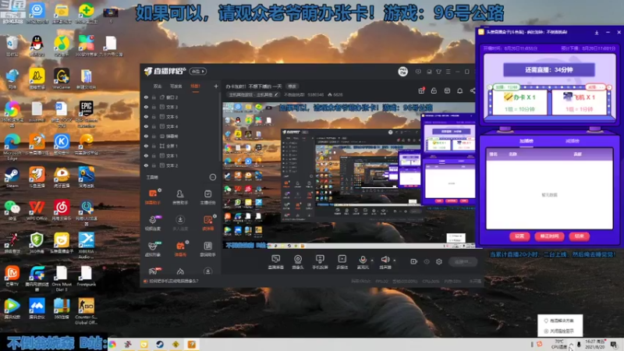This screenshot has height=351, width=624.
Task: Toggle preview eye icon in bottom bar
Action: pyautogui.click(x=427, y=261)
